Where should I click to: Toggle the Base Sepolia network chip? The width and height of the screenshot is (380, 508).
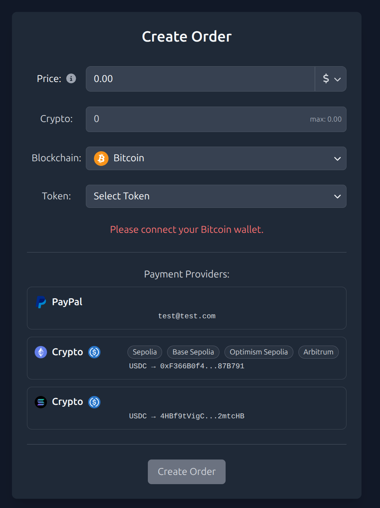point(193,352)
